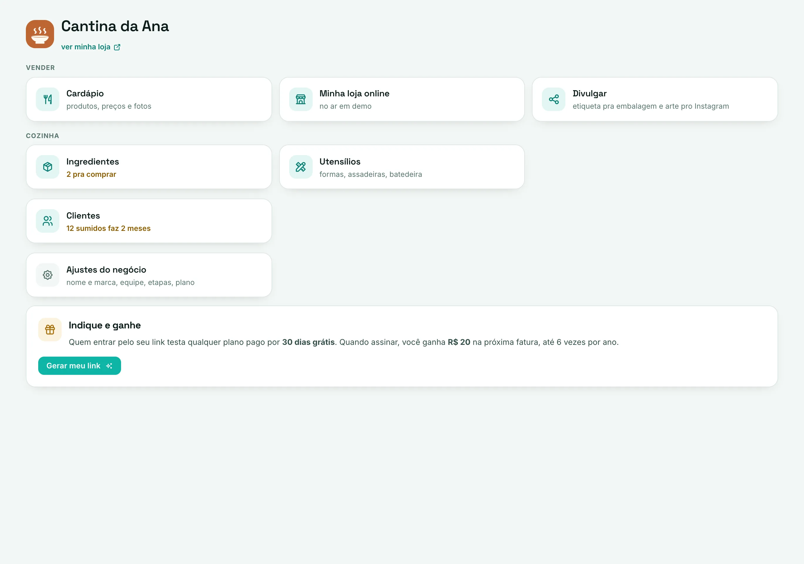Image resolution: width=804 pixels, height=564 pixels.
Task: Click 'produtos, preços e fotos' subtitle
Action: click(109, 106)
